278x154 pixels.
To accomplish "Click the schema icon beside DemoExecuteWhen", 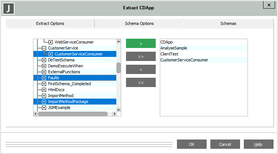I will click(44, 66).
